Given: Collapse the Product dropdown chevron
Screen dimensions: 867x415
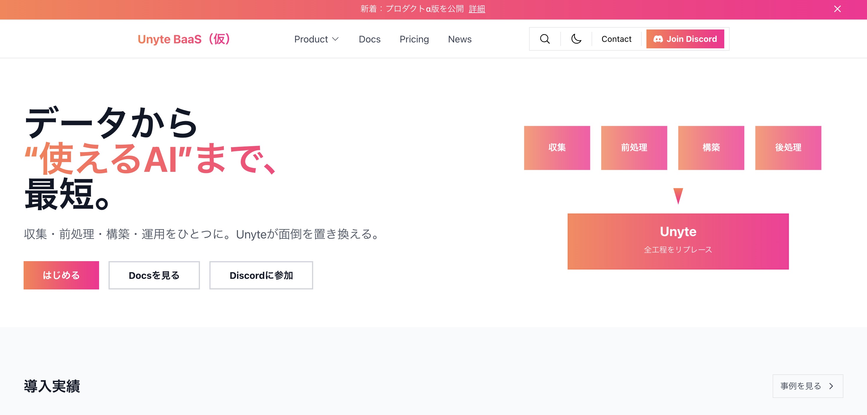Looking at the screenshot, I should 336,39.
